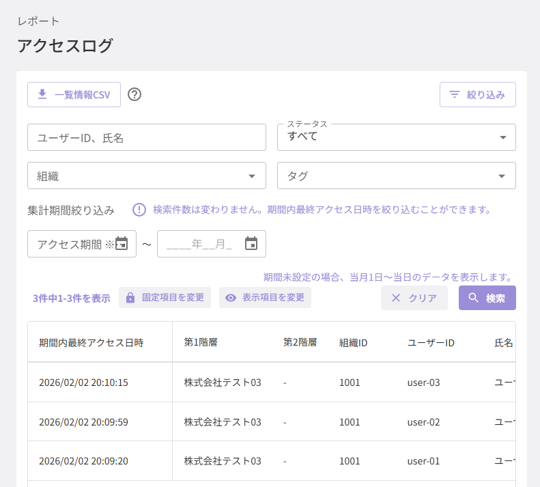The width and height of the screenshot is (540, 487).
Task: Expand the 組織 dropdown
Action: point(147,176)
